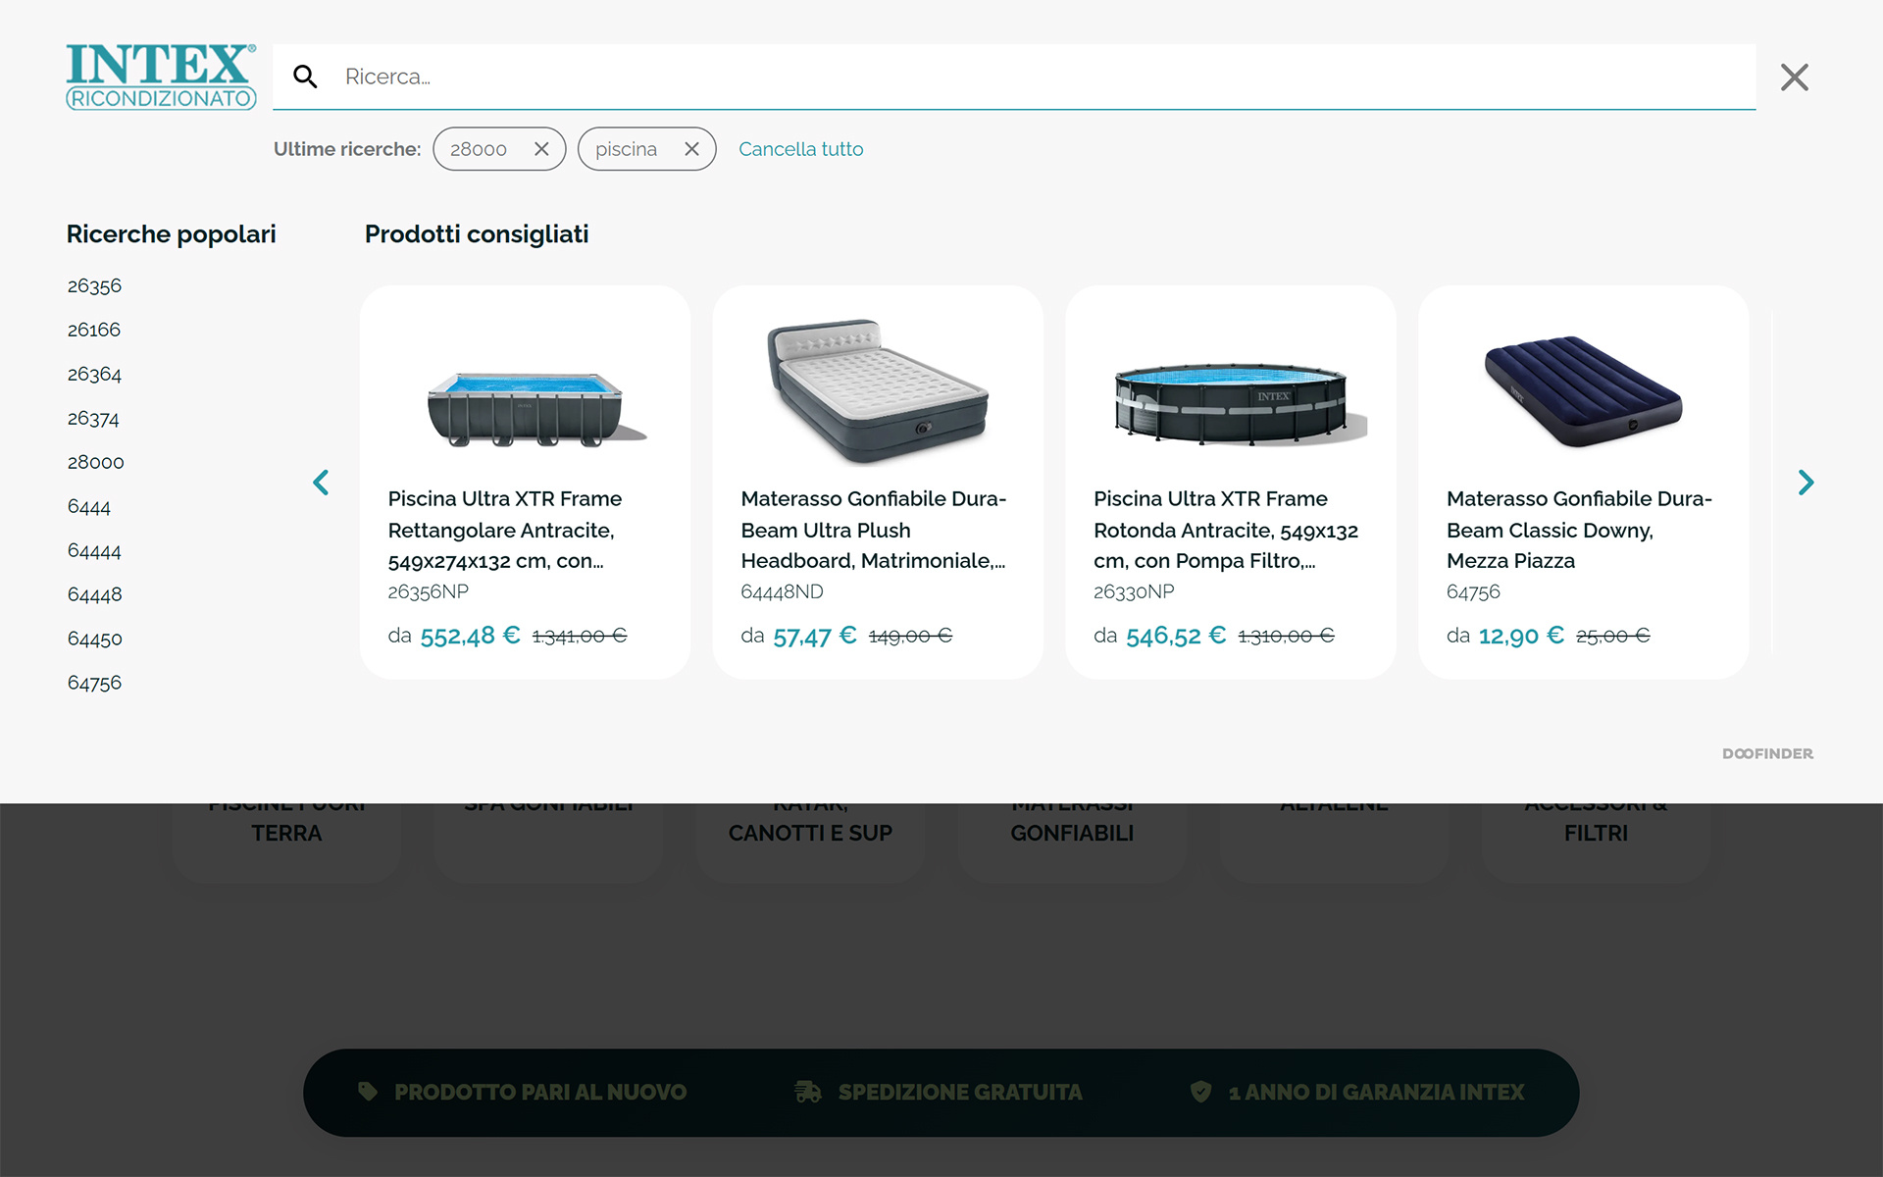Choose popular search 26356
This screenshot has height=1177, width=1883.
coord(94,286)
